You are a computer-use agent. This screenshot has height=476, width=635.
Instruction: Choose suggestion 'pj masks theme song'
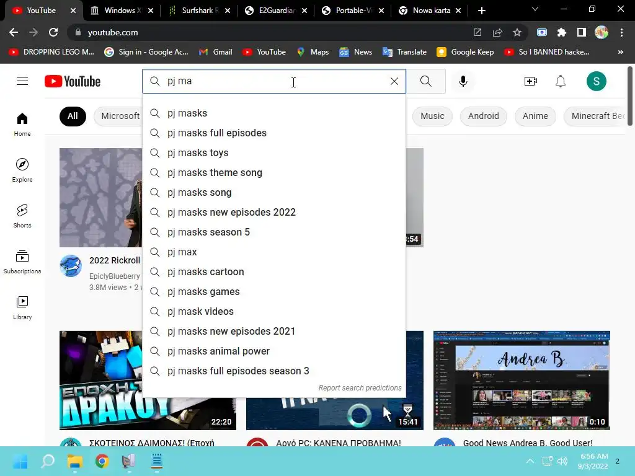273,172
